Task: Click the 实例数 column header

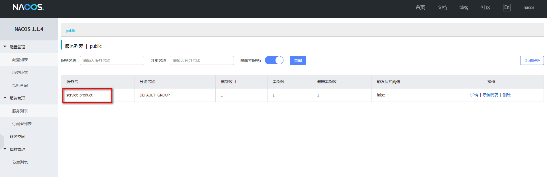Action: tap(289, 82)
